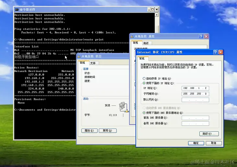Click the 持续时间 label in status window

pos(90,77)
